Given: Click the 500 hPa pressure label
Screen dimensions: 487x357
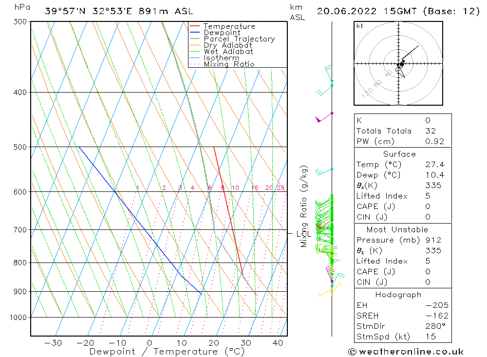Looking at the screenshot, I should 20,147.
